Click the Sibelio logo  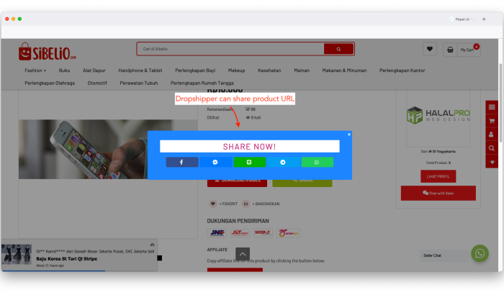click(48, 51)
